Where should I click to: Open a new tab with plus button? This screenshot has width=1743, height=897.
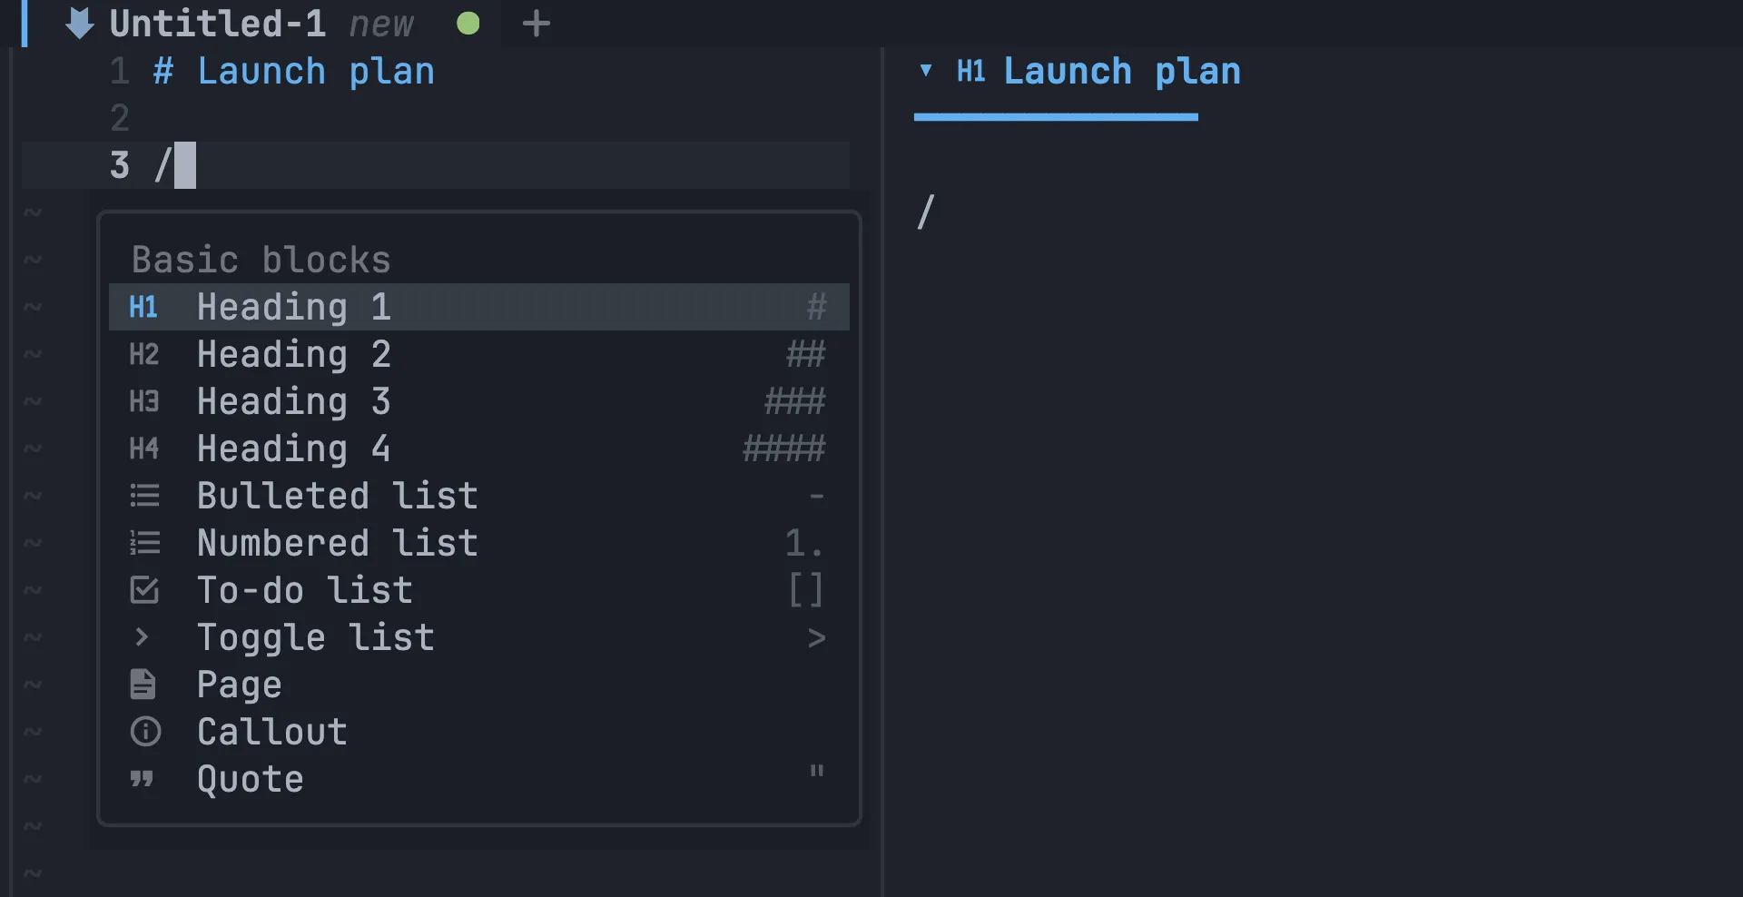pyautogui.click(x=537, y=24)
